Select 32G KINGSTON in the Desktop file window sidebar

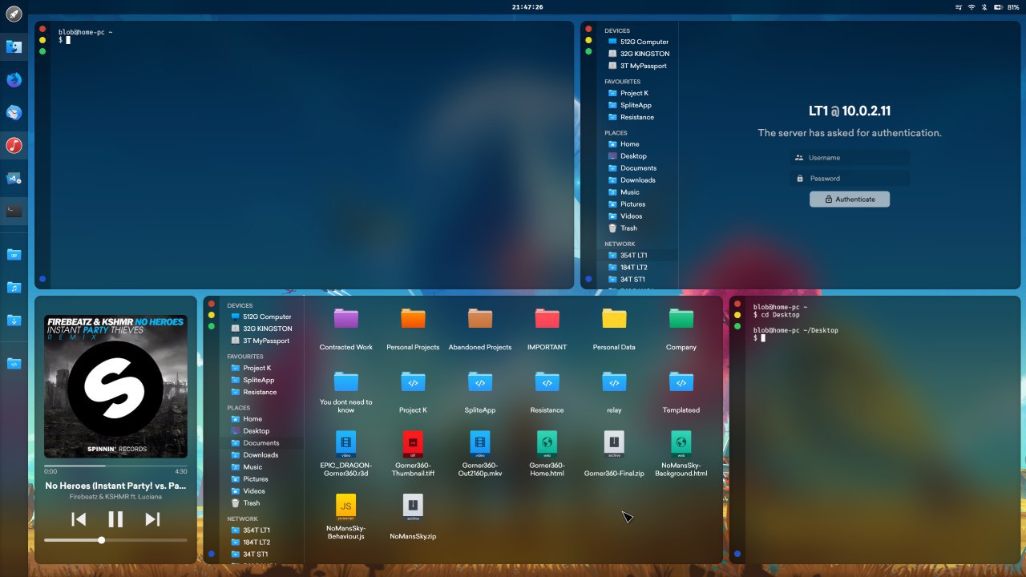click(x=261, y=329)
